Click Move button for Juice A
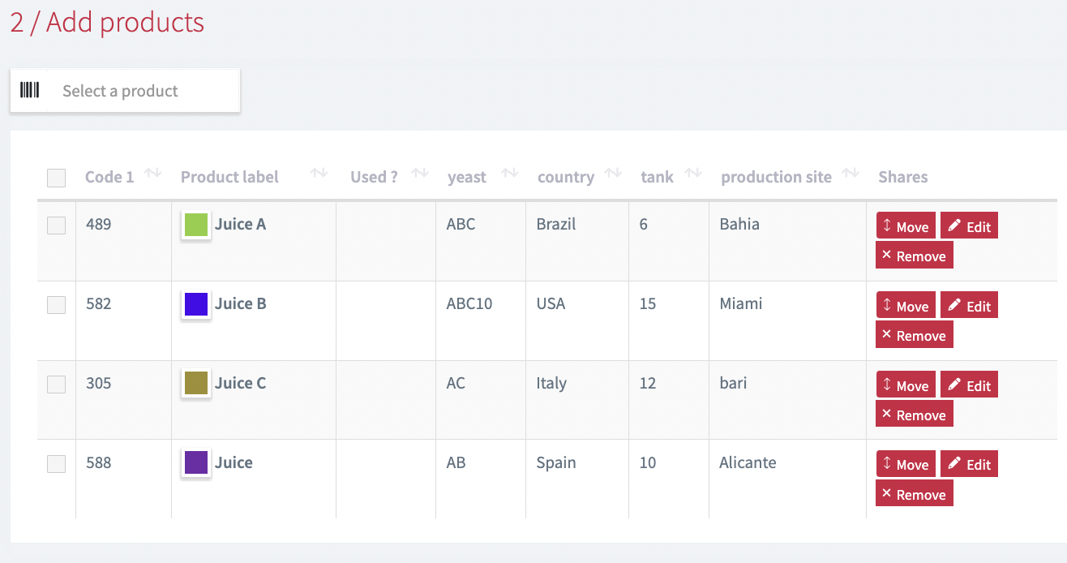Screen dimensions: 1067x563 tap(906, 226)
